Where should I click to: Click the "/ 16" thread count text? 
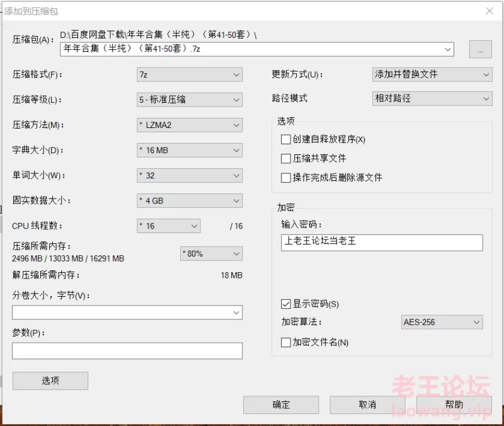click(236, 226)
